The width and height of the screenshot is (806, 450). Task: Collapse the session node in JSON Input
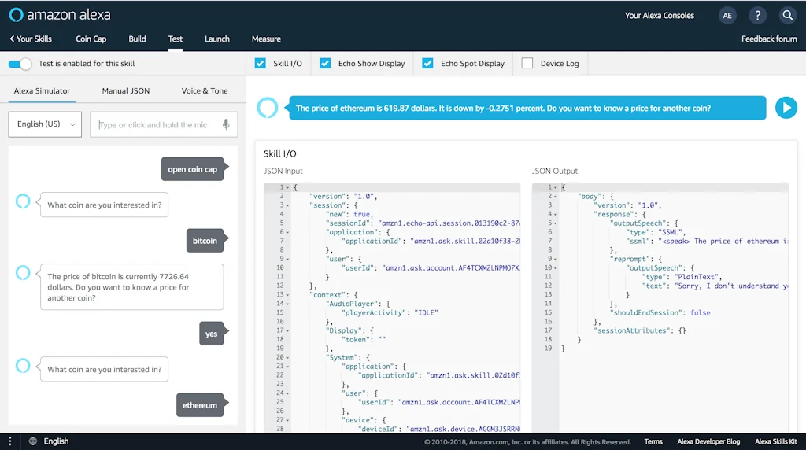click(287, 205)
